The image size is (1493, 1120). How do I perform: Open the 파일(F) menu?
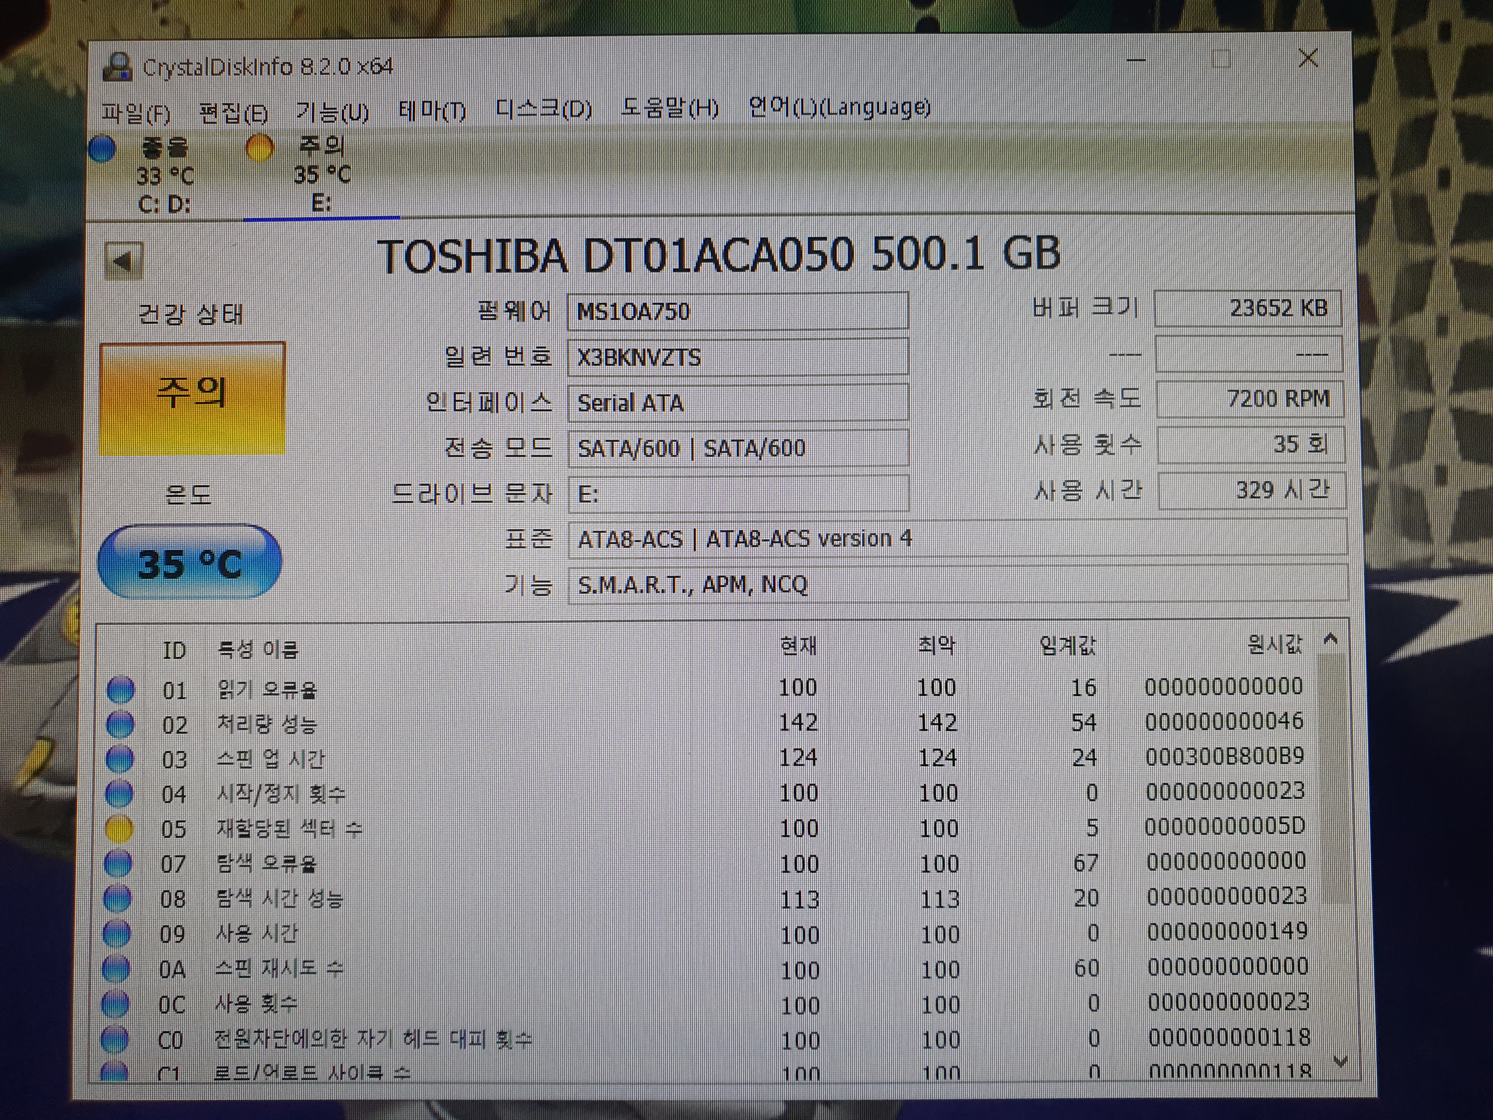click(136, 113)
